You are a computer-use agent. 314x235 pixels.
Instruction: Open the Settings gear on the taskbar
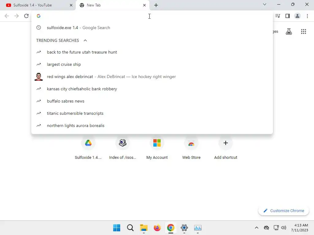coord(184,228)
